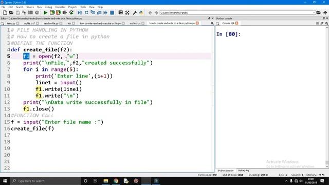This screenshot has height=185, width=329.
Task: Click the Run selection icon
Action: tap(65, 12)
